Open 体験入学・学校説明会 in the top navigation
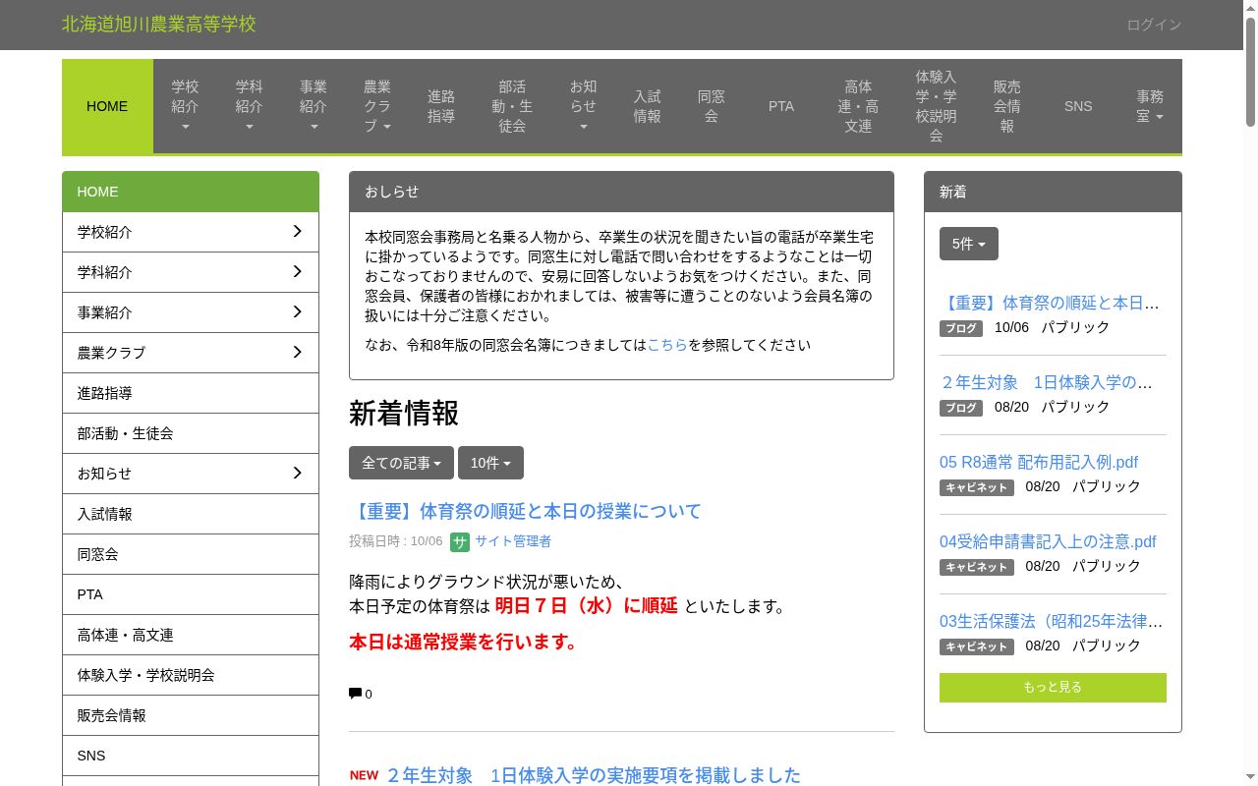The width and height of the screenshot is (1258, 786). (x=936, y=106)
